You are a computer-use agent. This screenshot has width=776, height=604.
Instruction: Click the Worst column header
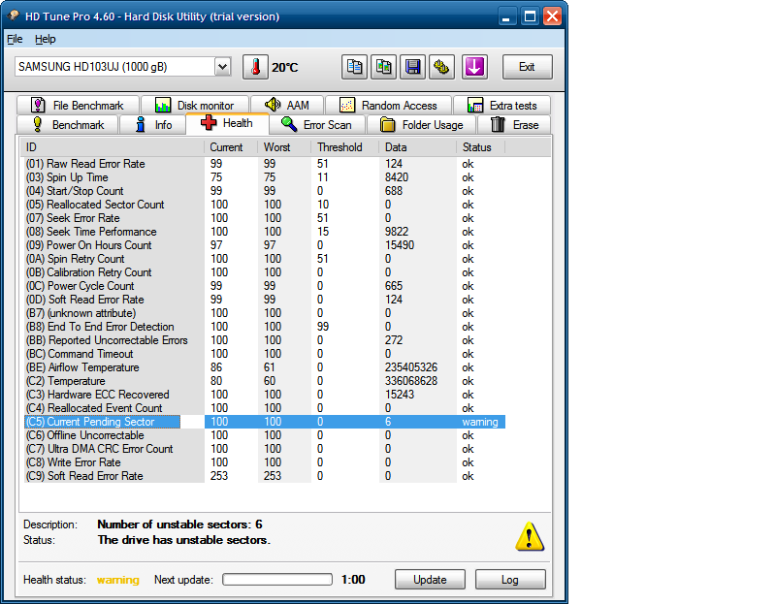pos(284,147)
